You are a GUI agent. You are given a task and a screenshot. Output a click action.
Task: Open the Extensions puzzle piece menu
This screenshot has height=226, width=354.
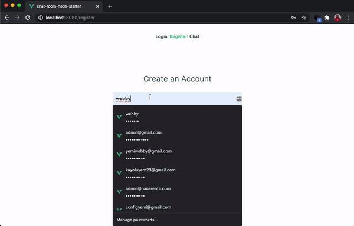[327, 18]
